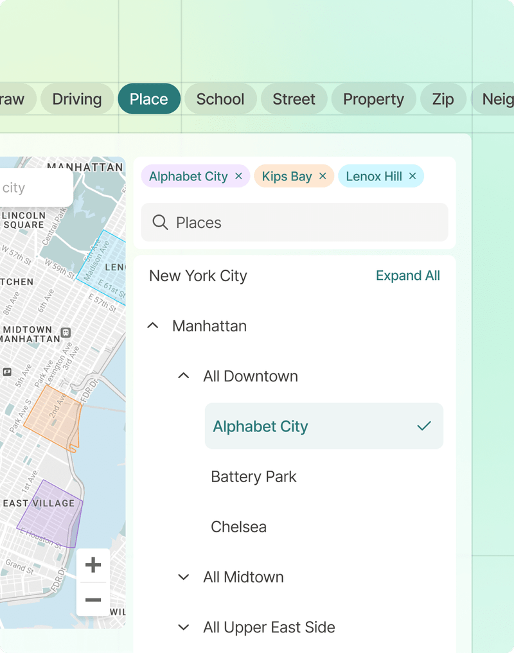
Task: Zoom in on the map
Action: pos(93,565)
